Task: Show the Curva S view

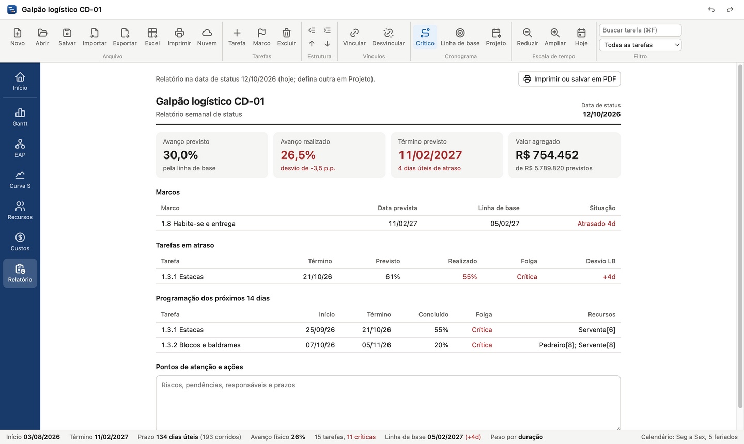Action: (20, 180)
